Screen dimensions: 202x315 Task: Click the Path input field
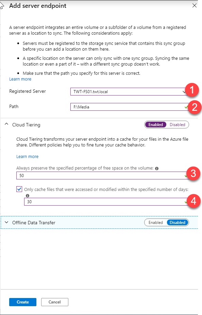(130, 107)
